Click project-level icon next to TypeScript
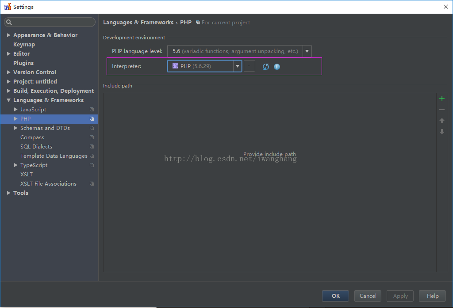The height and width of the screenshot is (308, 453). click(92, 165)
